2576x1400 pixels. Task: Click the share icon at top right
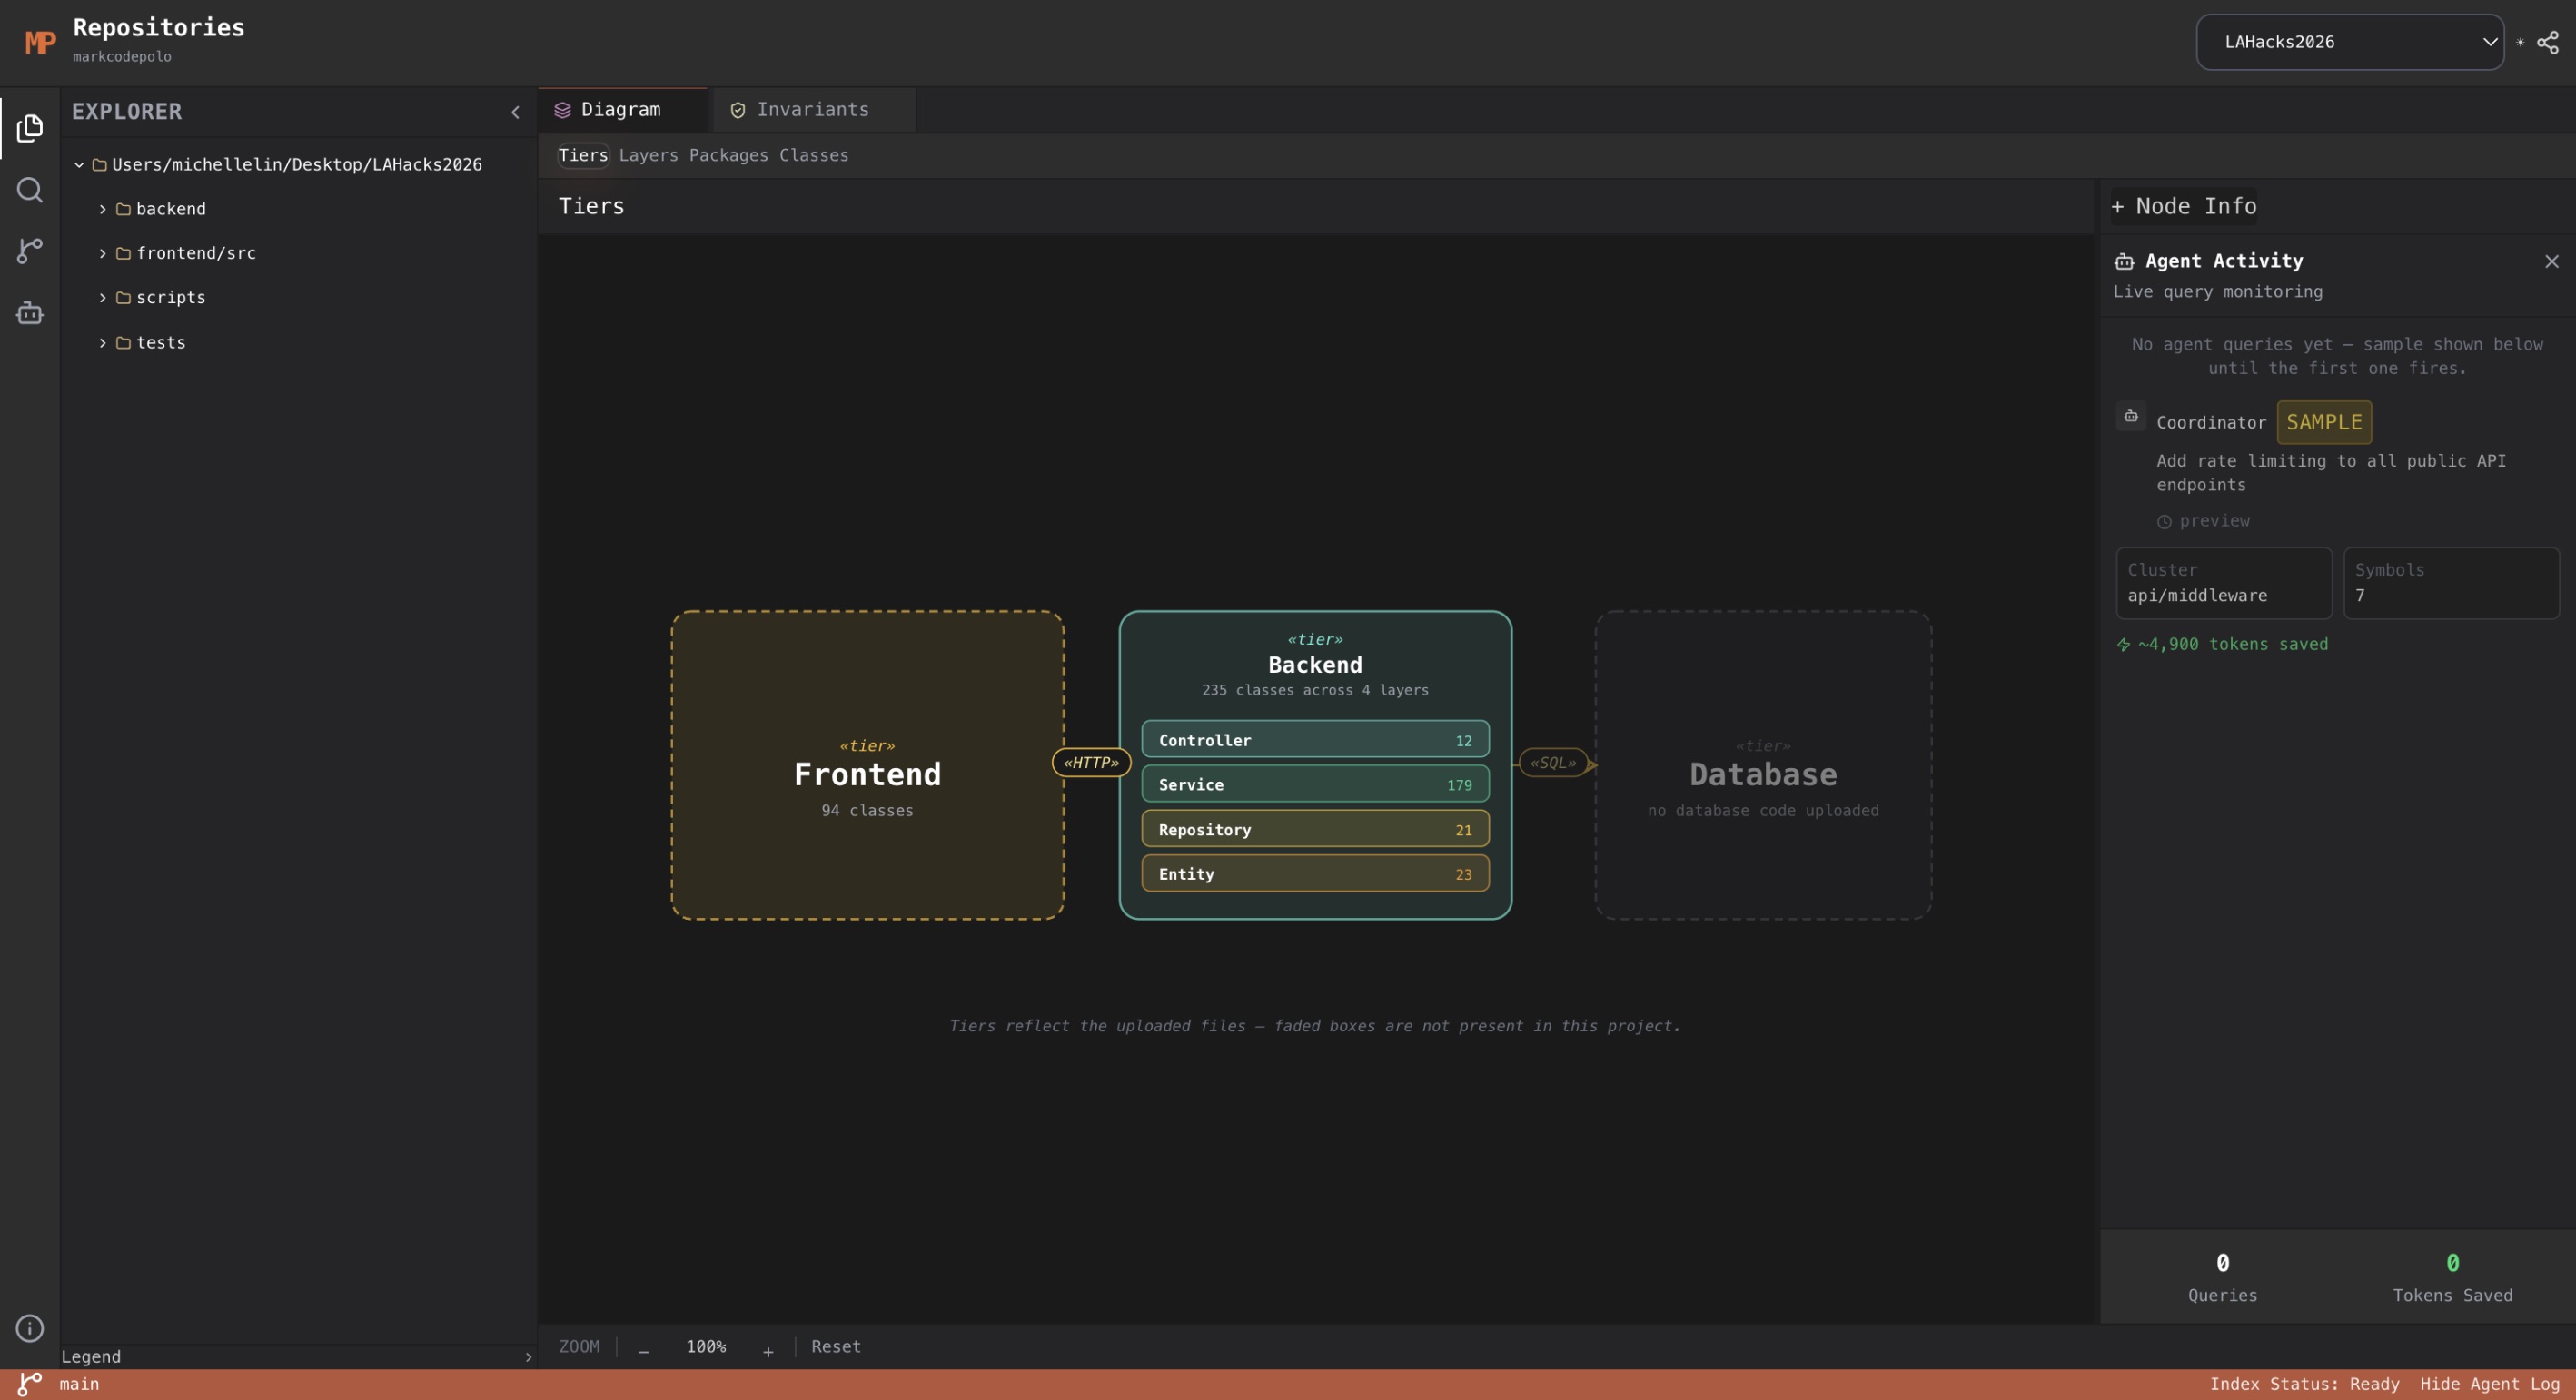point(2547,42)
